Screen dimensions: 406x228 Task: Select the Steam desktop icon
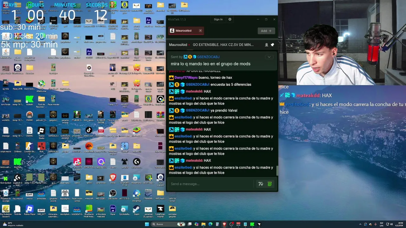[136, 210]
